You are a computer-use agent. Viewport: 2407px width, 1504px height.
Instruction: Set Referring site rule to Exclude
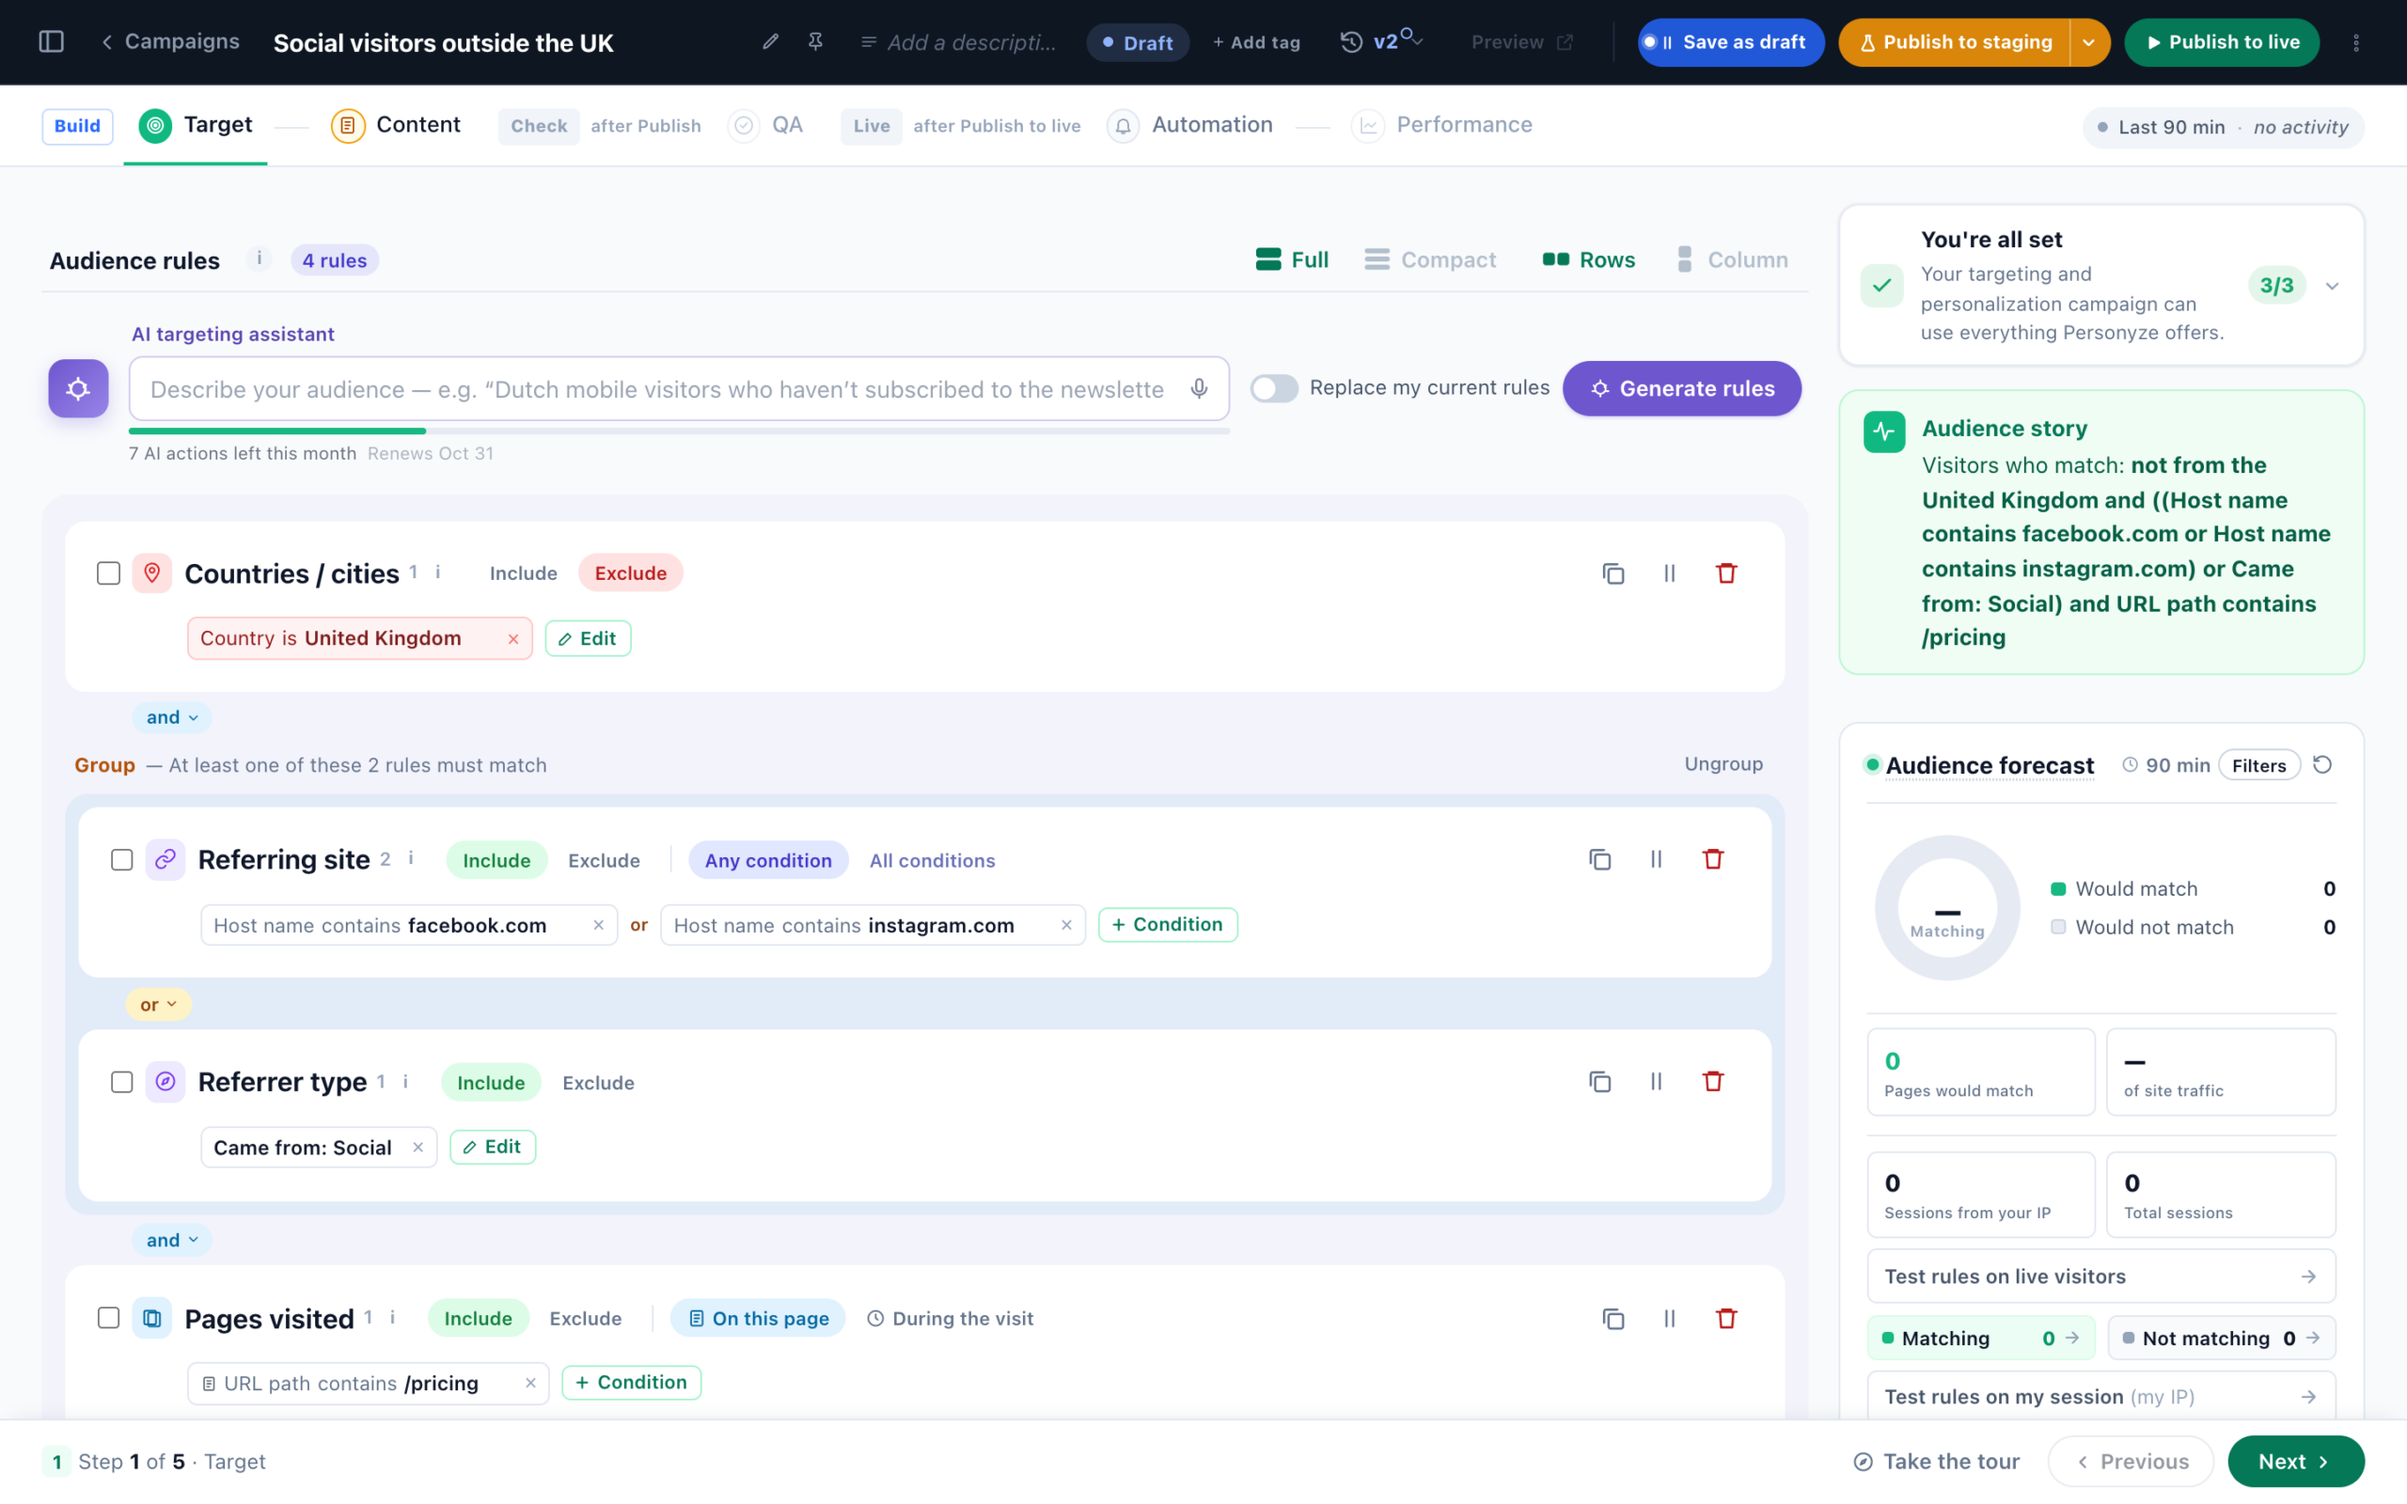click(604, 860)
